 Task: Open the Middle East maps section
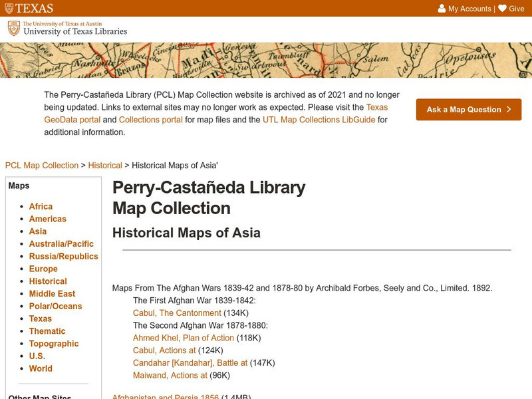[51, 293]
